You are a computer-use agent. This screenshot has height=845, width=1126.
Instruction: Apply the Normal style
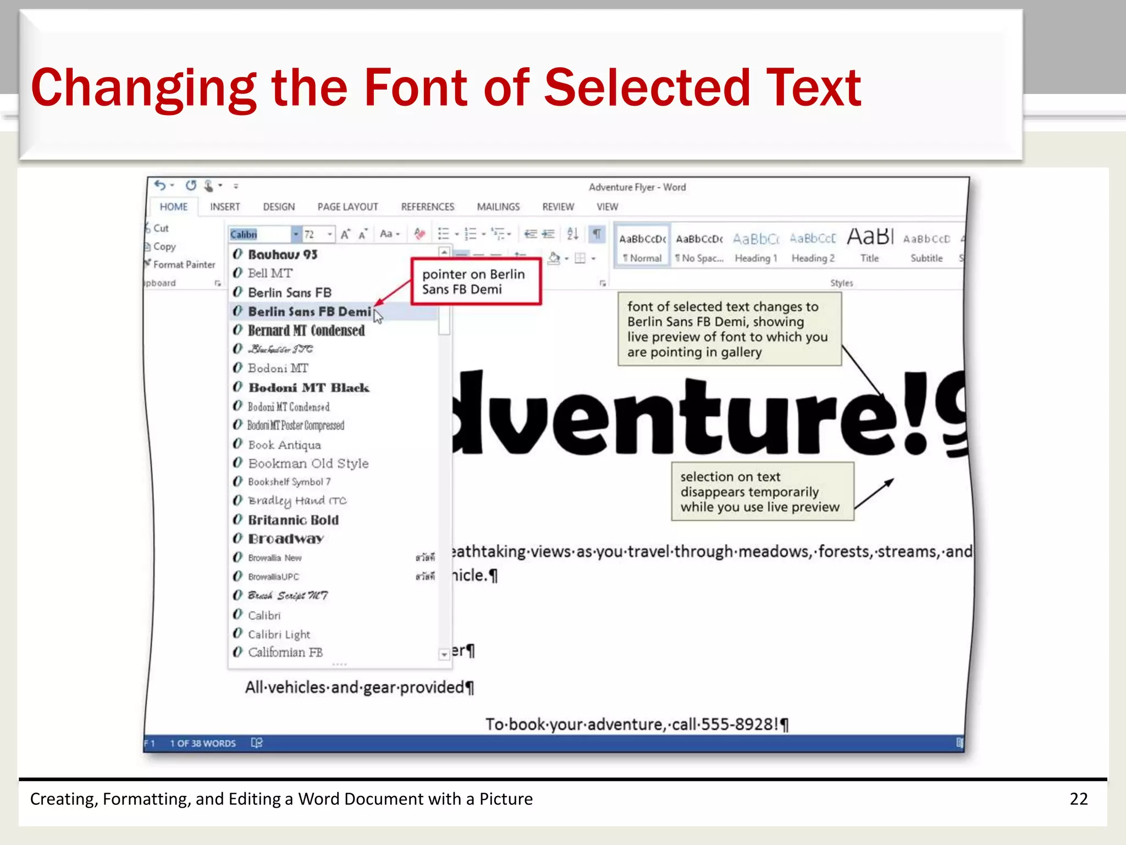click(642, 246)
